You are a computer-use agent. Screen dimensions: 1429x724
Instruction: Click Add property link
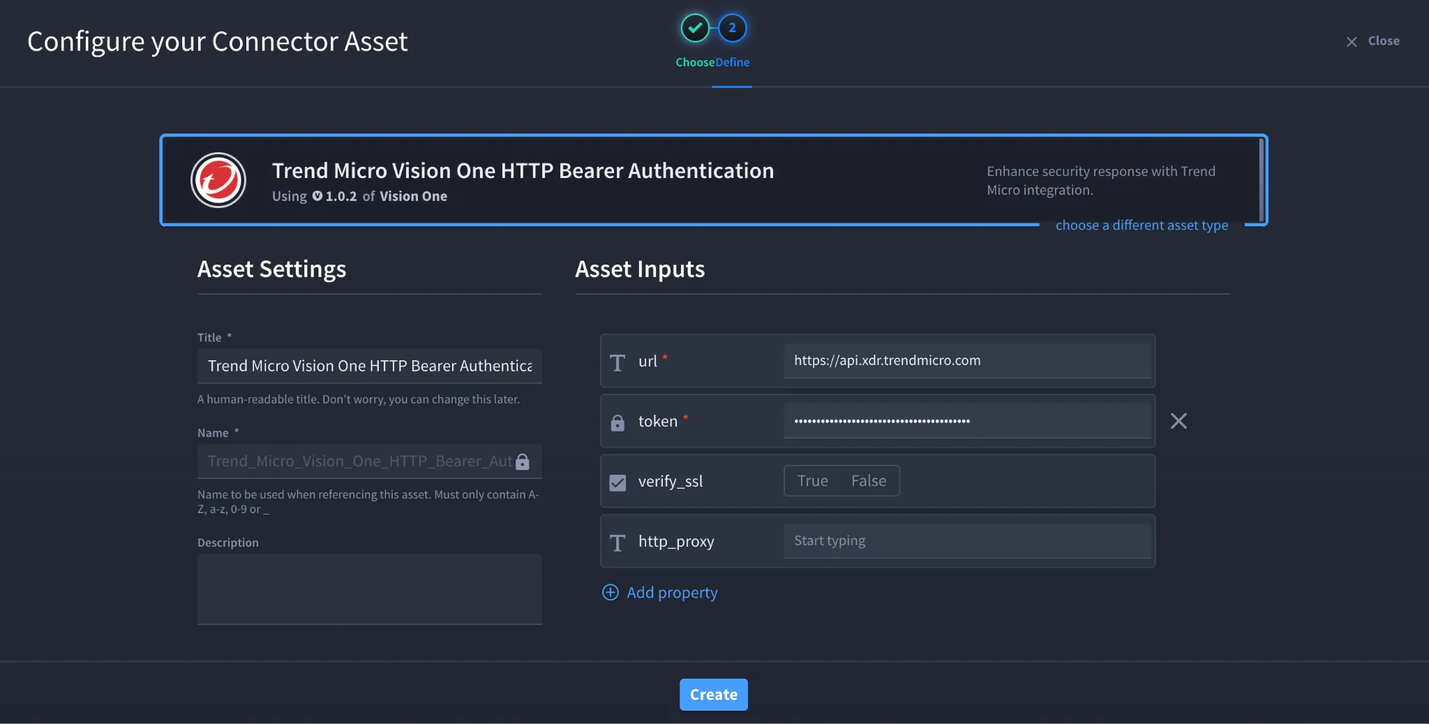[672, 592]
